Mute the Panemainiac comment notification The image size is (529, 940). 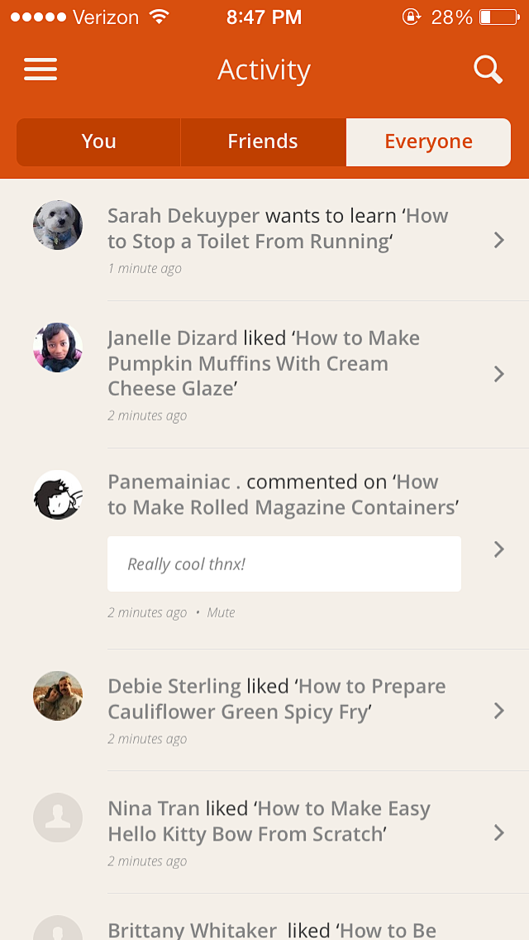221,612
